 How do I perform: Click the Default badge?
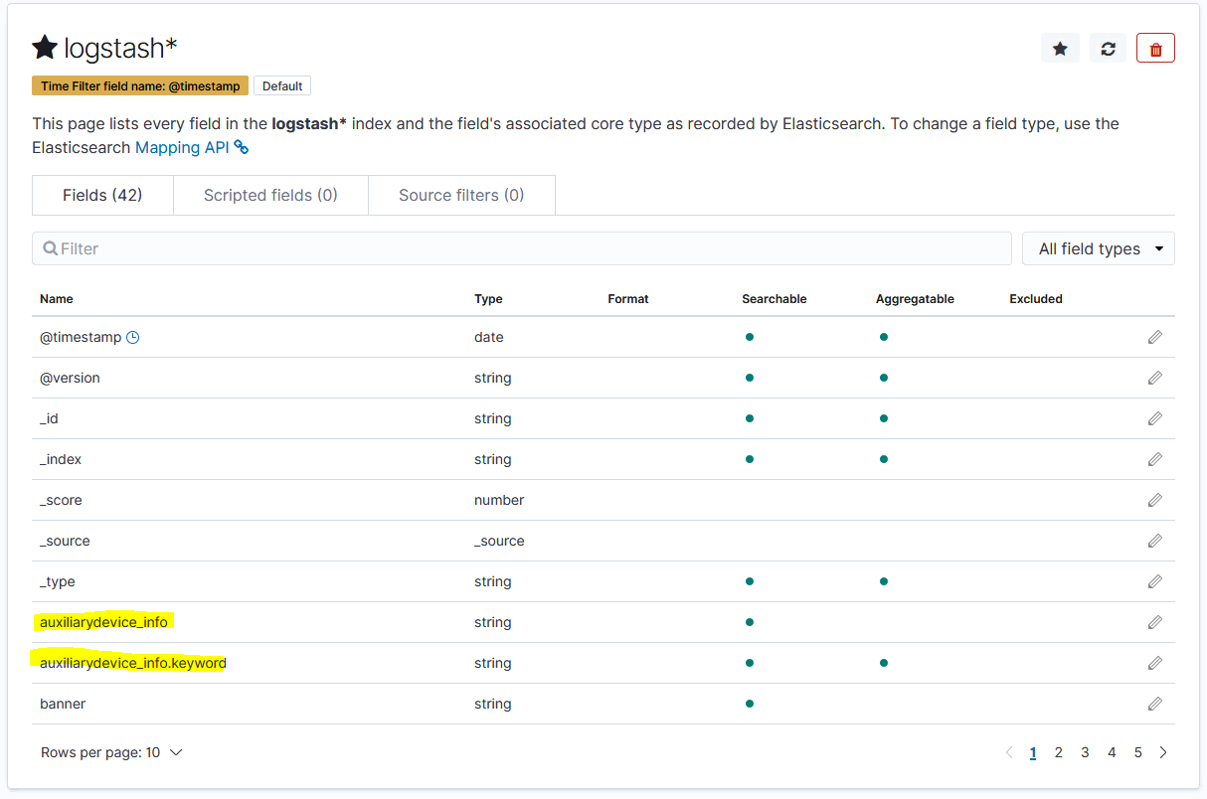[x=282, y=86]
